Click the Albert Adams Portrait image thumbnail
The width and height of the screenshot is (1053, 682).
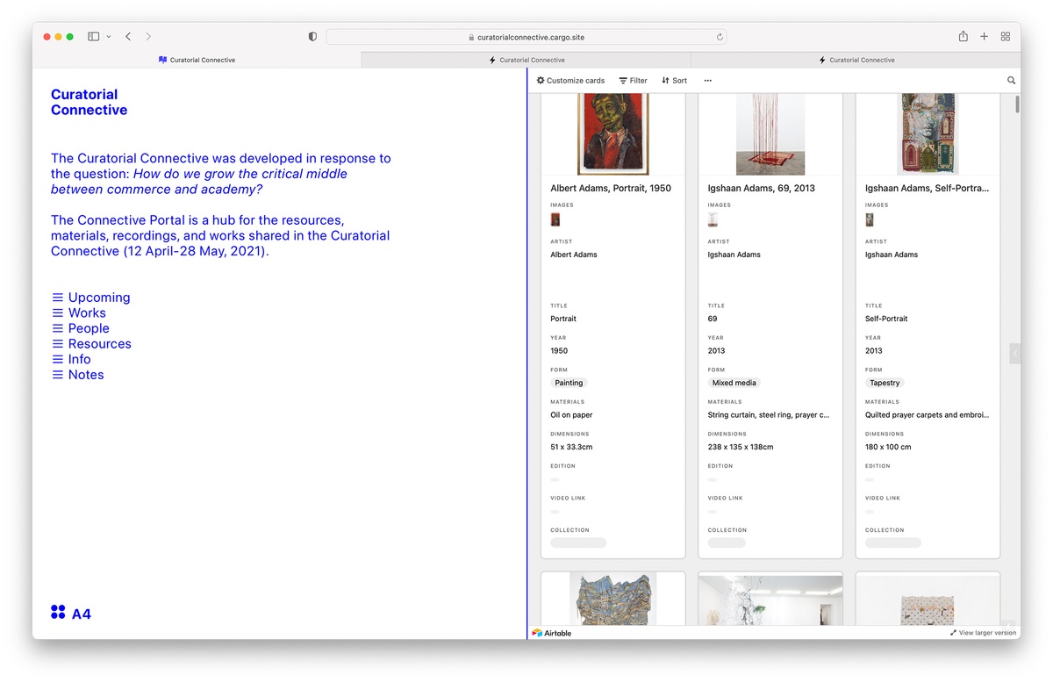[x=555, y=219]
